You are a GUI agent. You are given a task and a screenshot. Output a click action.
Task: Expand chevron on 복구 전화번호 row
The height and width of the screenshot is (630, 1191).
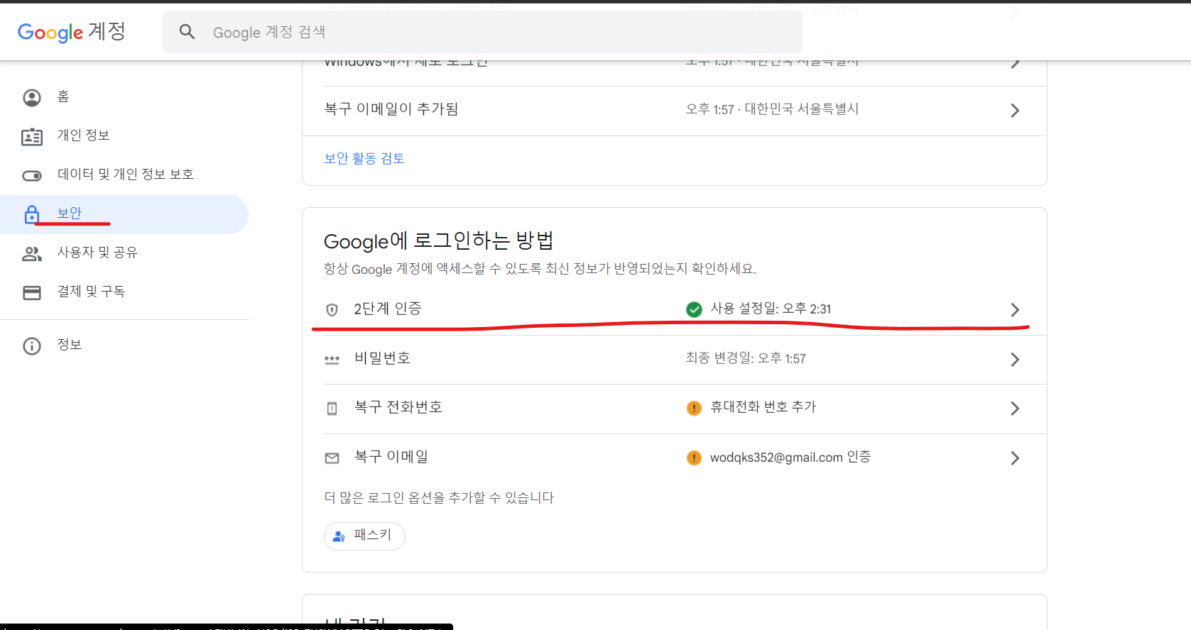click(x=1015, y=409)
